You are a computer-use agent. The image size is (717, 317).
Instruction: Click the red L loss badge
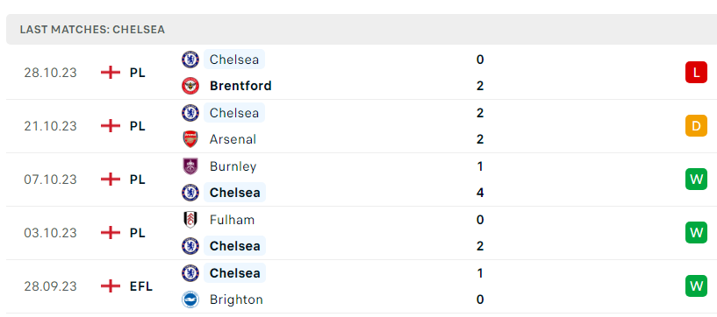(696, 73)
